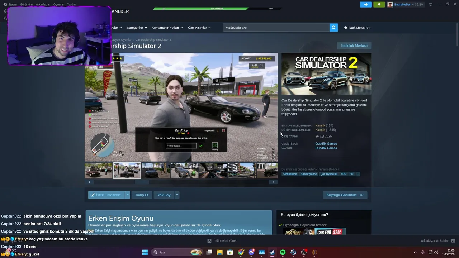The width and height of the screenshot is (459, 258).
Task: Expand the wishlist dropdown arrow
Action: tap(127, 195)
